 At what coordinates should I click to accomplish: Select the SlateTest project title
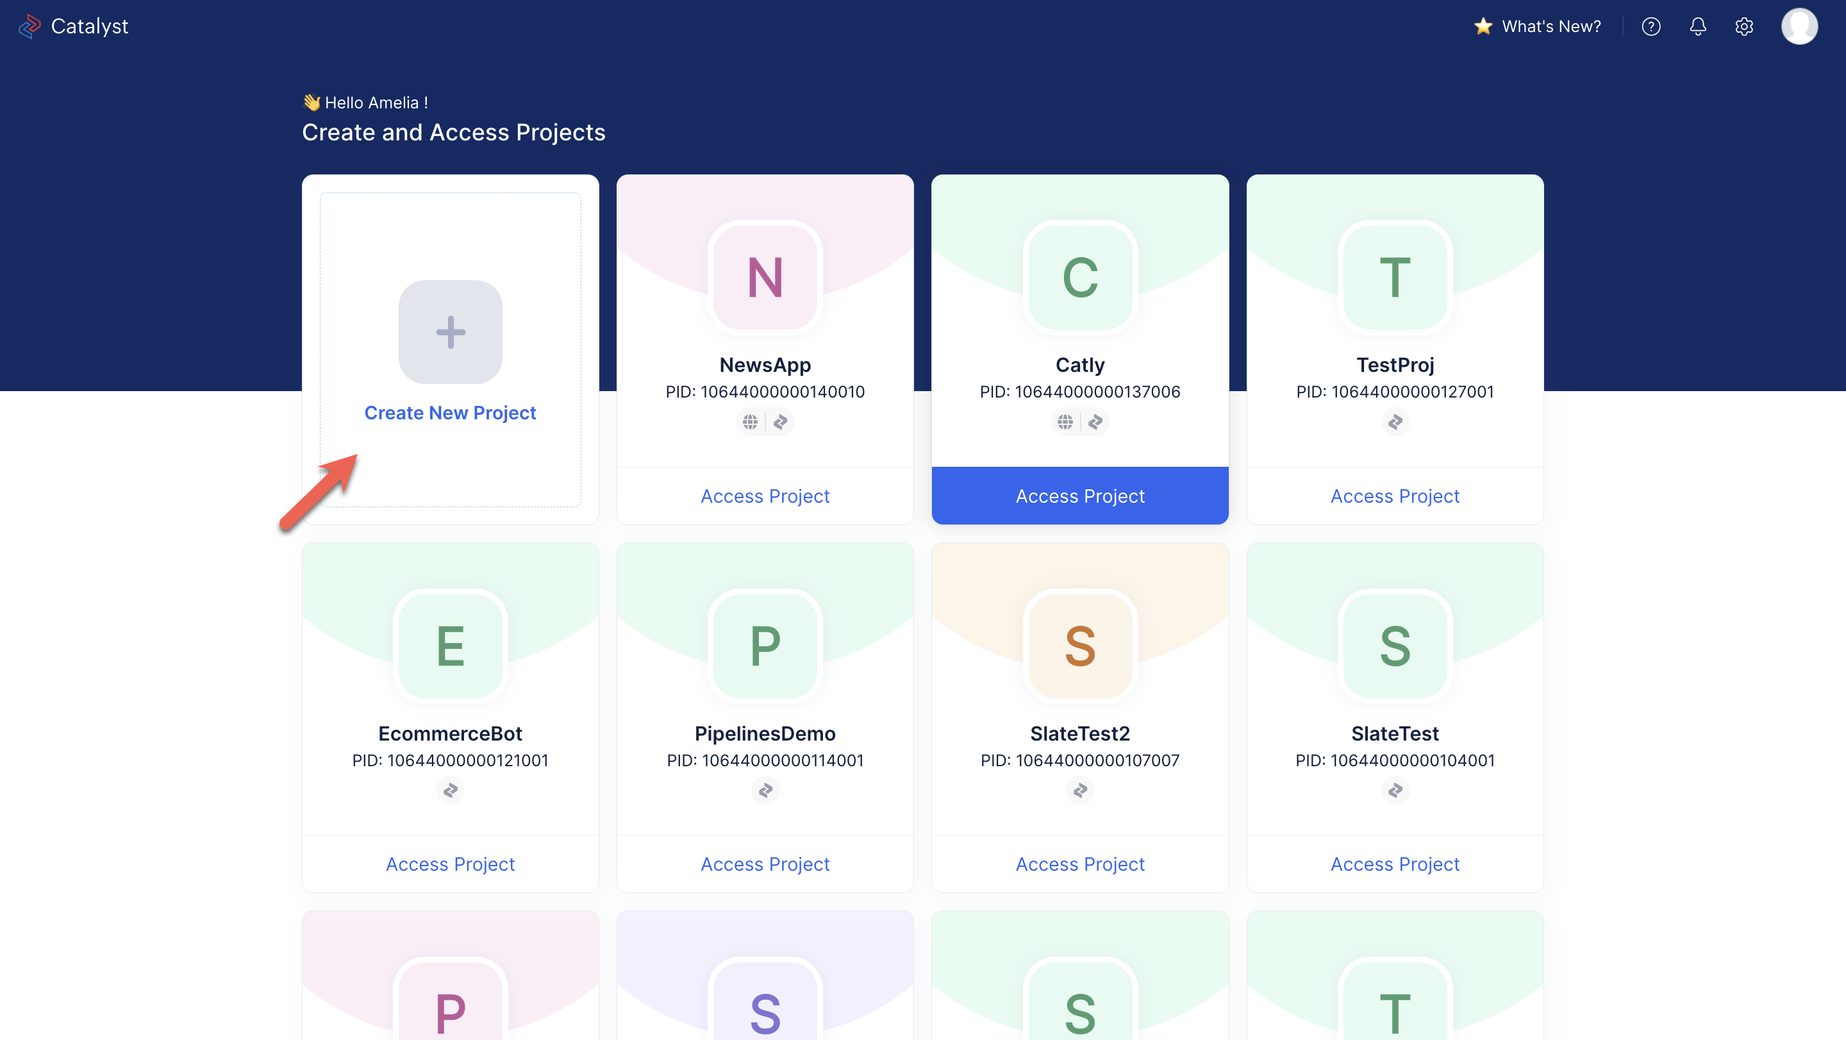1395,734
